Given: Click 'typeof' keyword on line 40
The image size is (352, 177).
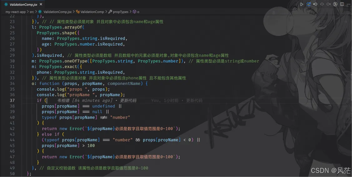Looking at the screenshot, I should (49, 117).
